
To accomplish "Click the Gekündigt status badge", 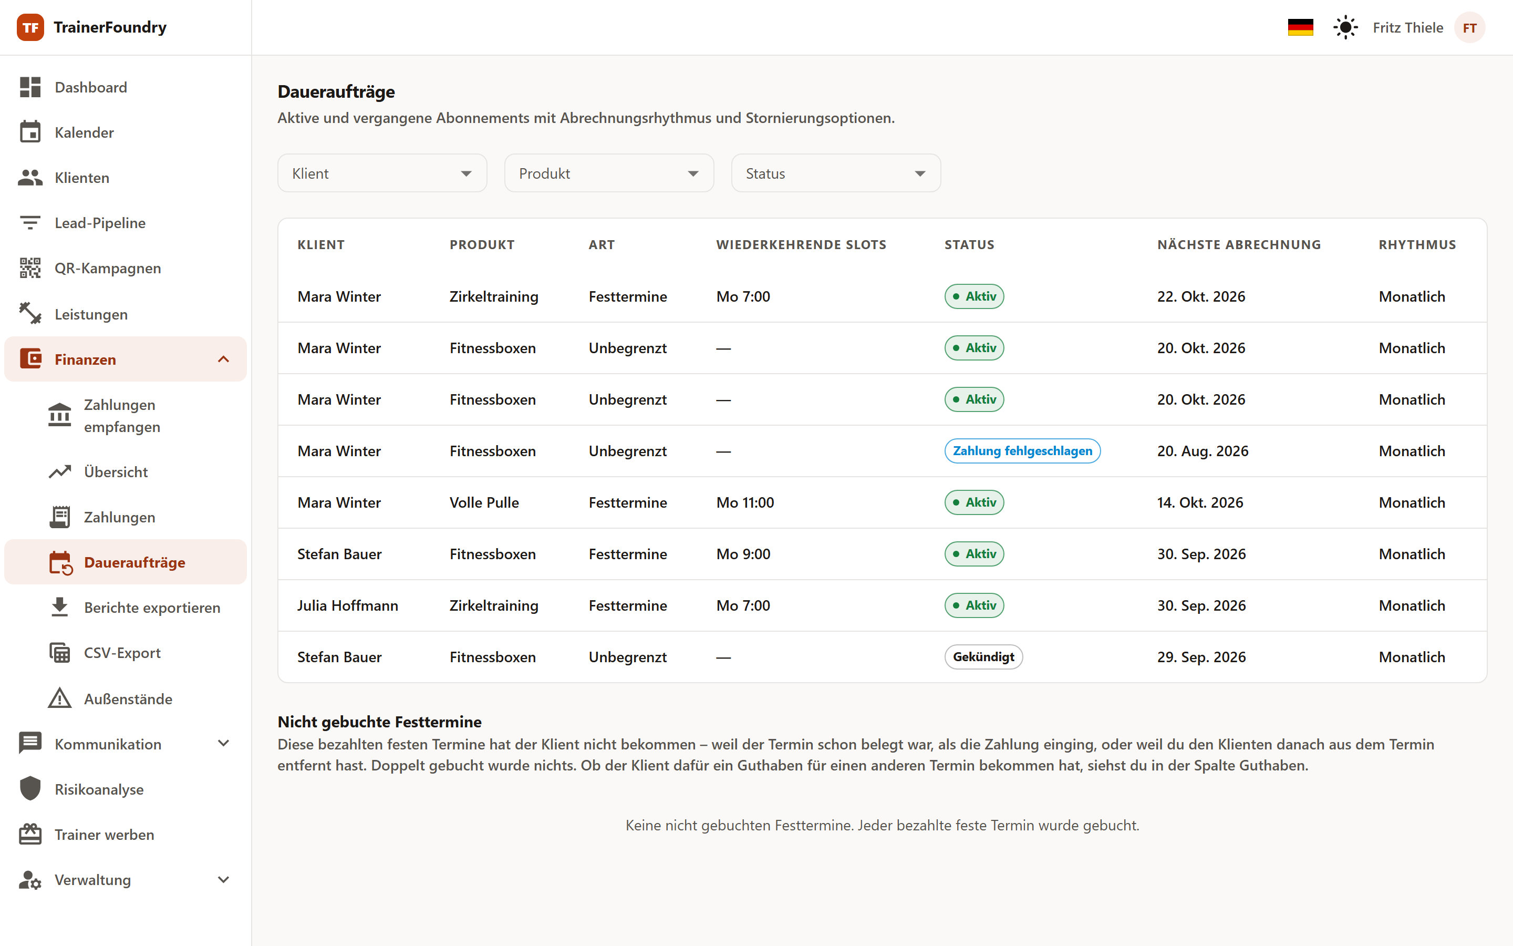I will [983, 656].
